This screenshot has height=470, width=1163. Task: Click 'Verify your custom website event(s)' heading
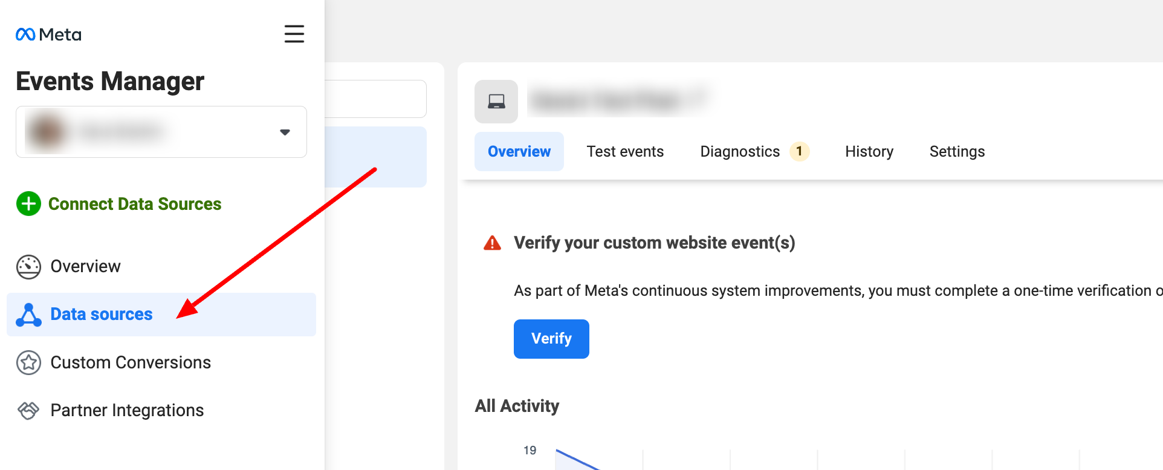pos(654,243)
